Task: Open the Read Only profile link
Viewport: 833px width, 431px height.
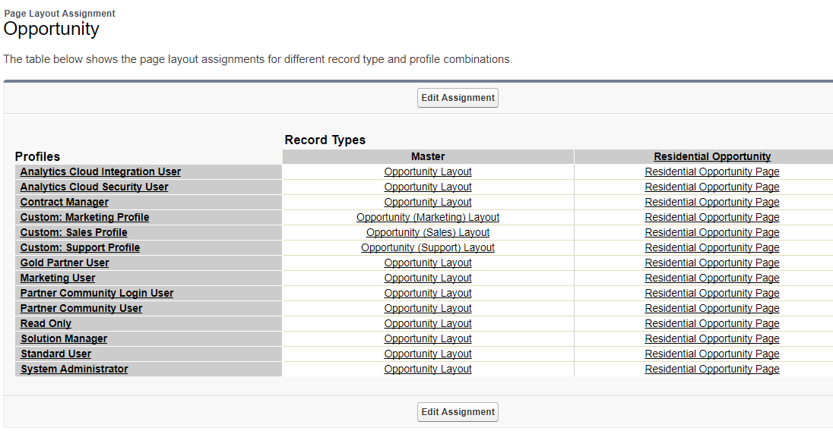Action: pyautogui.click(x=46, y=324)
